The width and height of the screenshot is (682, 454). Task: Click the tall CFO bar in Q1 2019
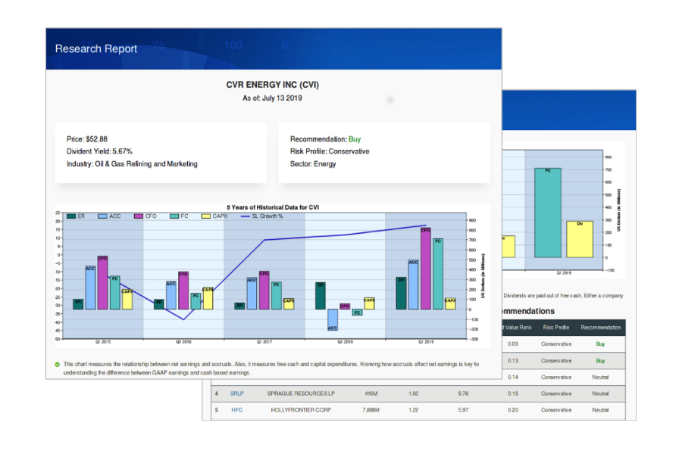425,268
